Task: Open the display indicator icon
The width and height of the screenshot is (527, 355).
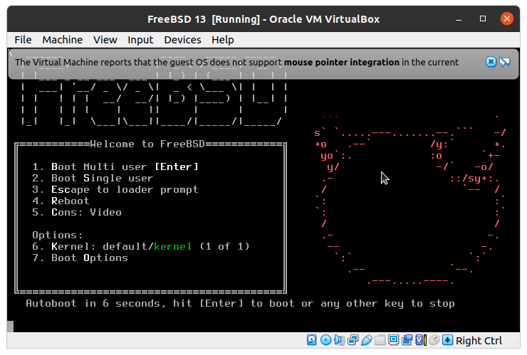Action: (393, 340)
